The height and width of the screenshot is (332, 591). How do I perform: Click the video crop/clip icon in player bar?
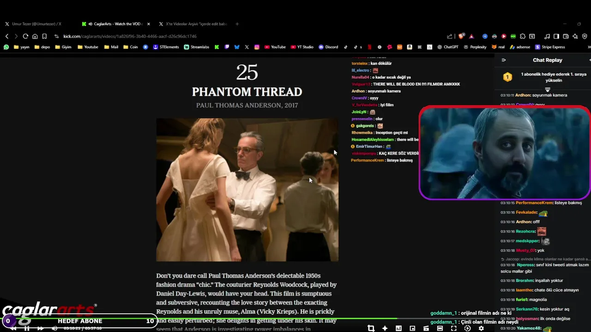[371, 328]
